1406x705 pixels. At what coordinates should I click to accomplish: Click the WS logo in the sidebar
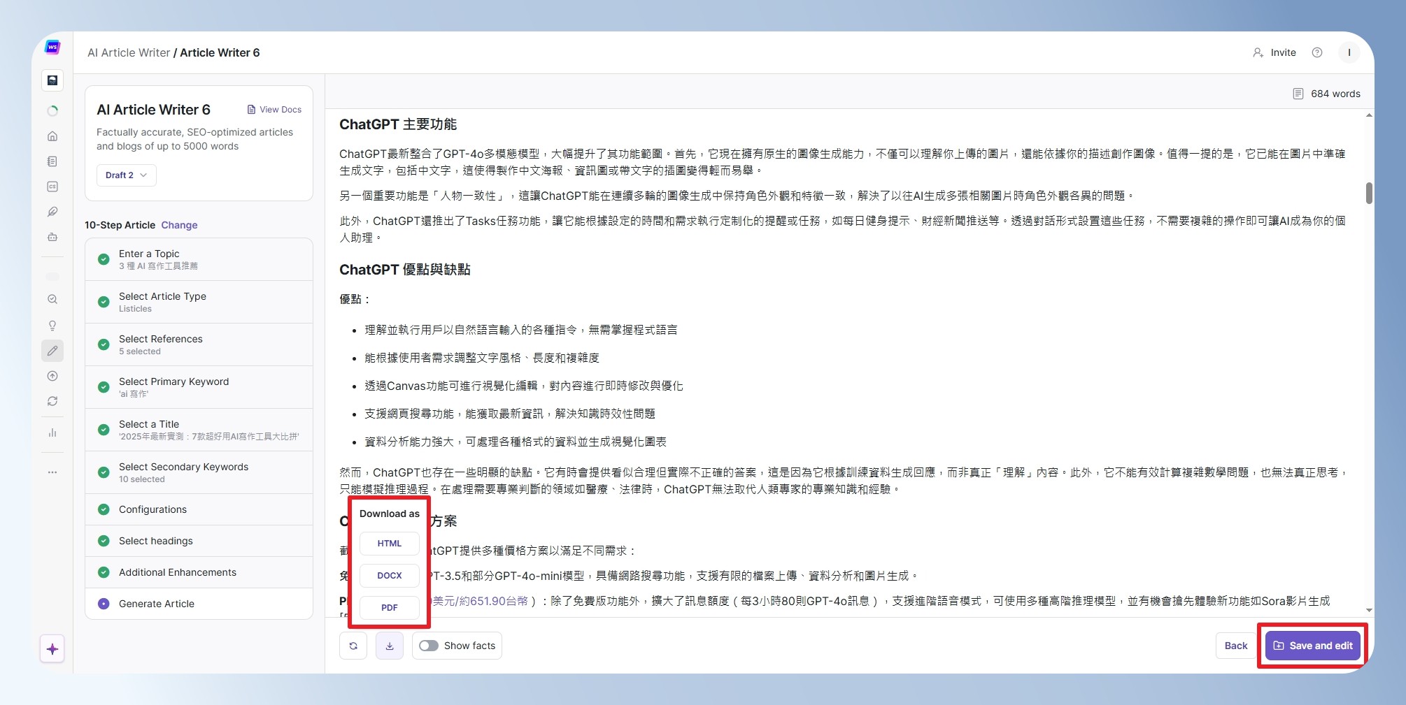[x=52, y=48]
